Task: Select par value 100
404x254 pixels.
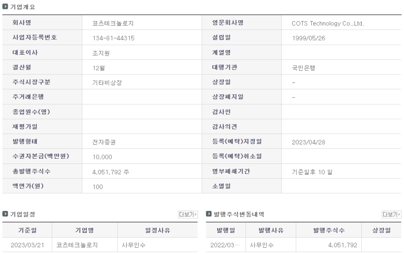Action: (98, 187)
